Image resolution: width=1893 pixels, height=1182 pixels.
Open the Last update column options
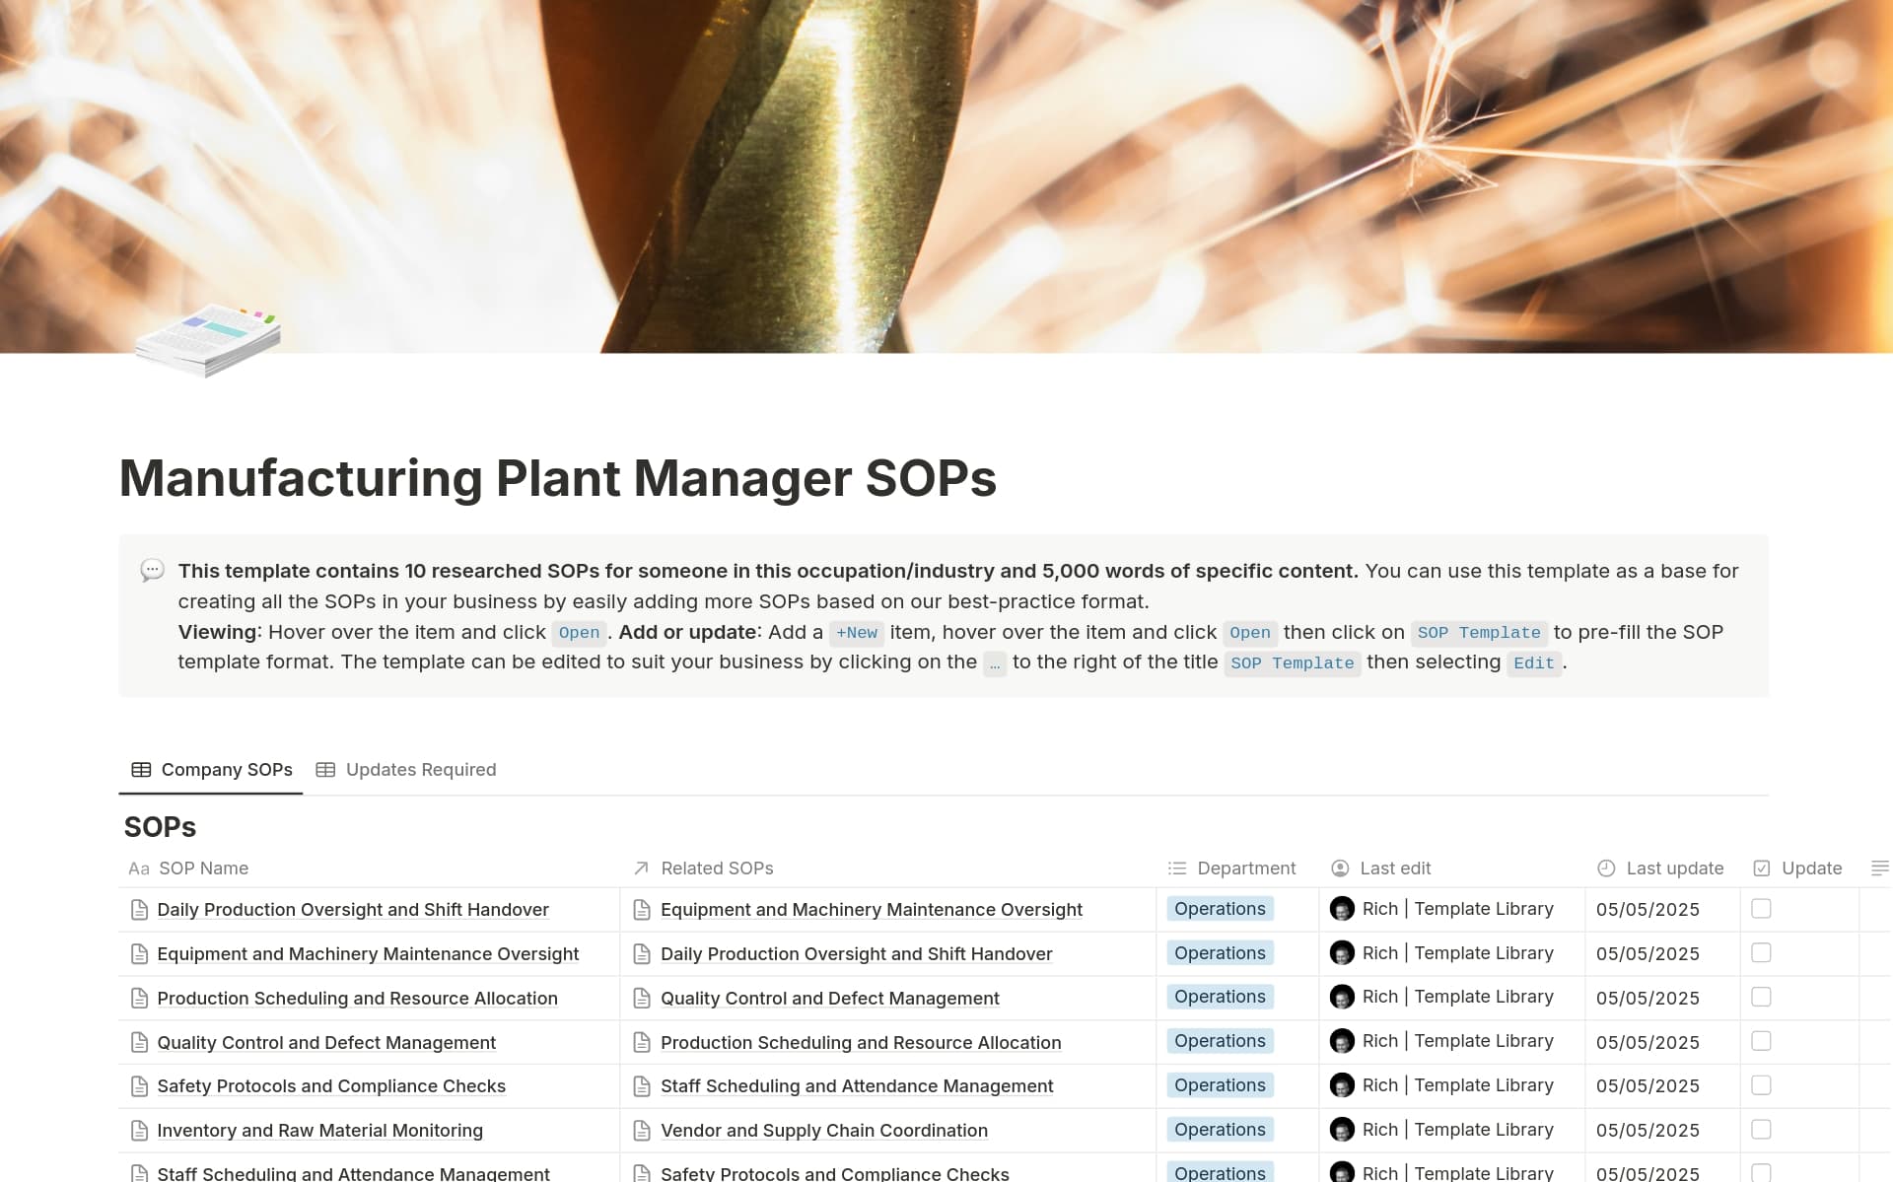point(1675,869)
